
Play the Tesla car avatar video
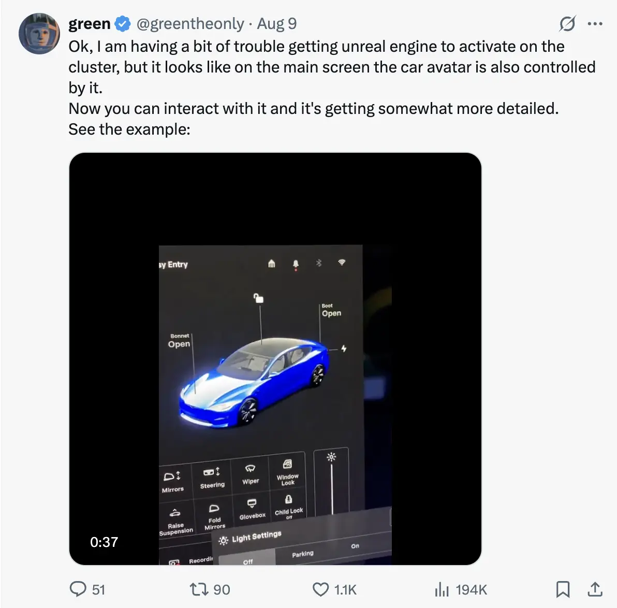click(275, 358)
